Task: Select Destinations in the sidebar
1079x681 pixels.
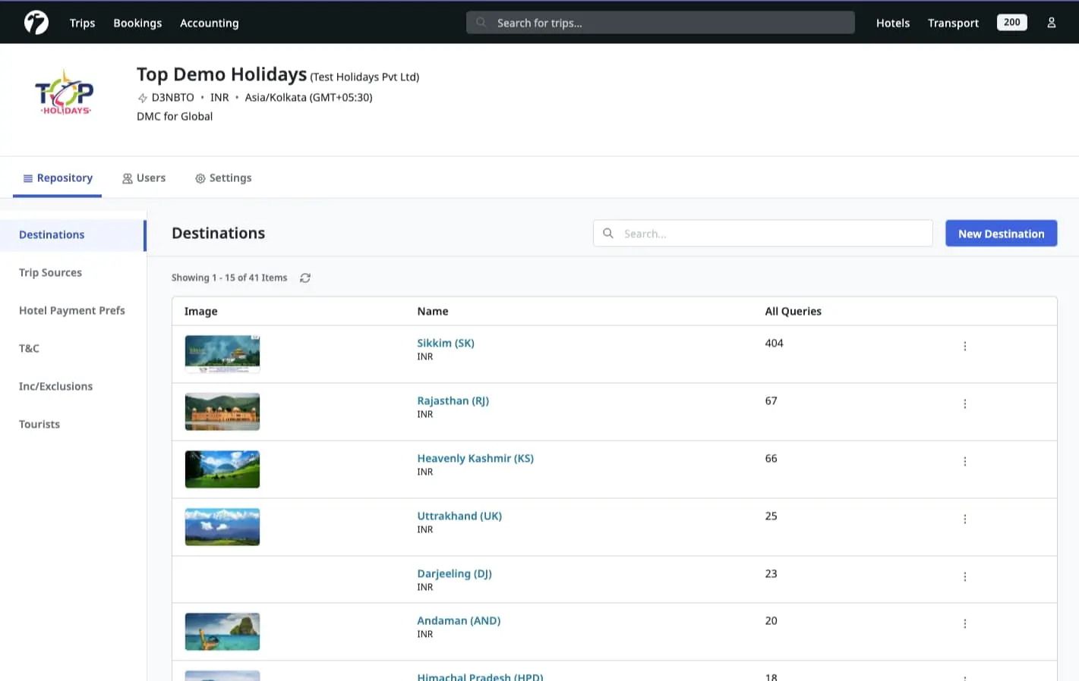Action: point(72,235)
